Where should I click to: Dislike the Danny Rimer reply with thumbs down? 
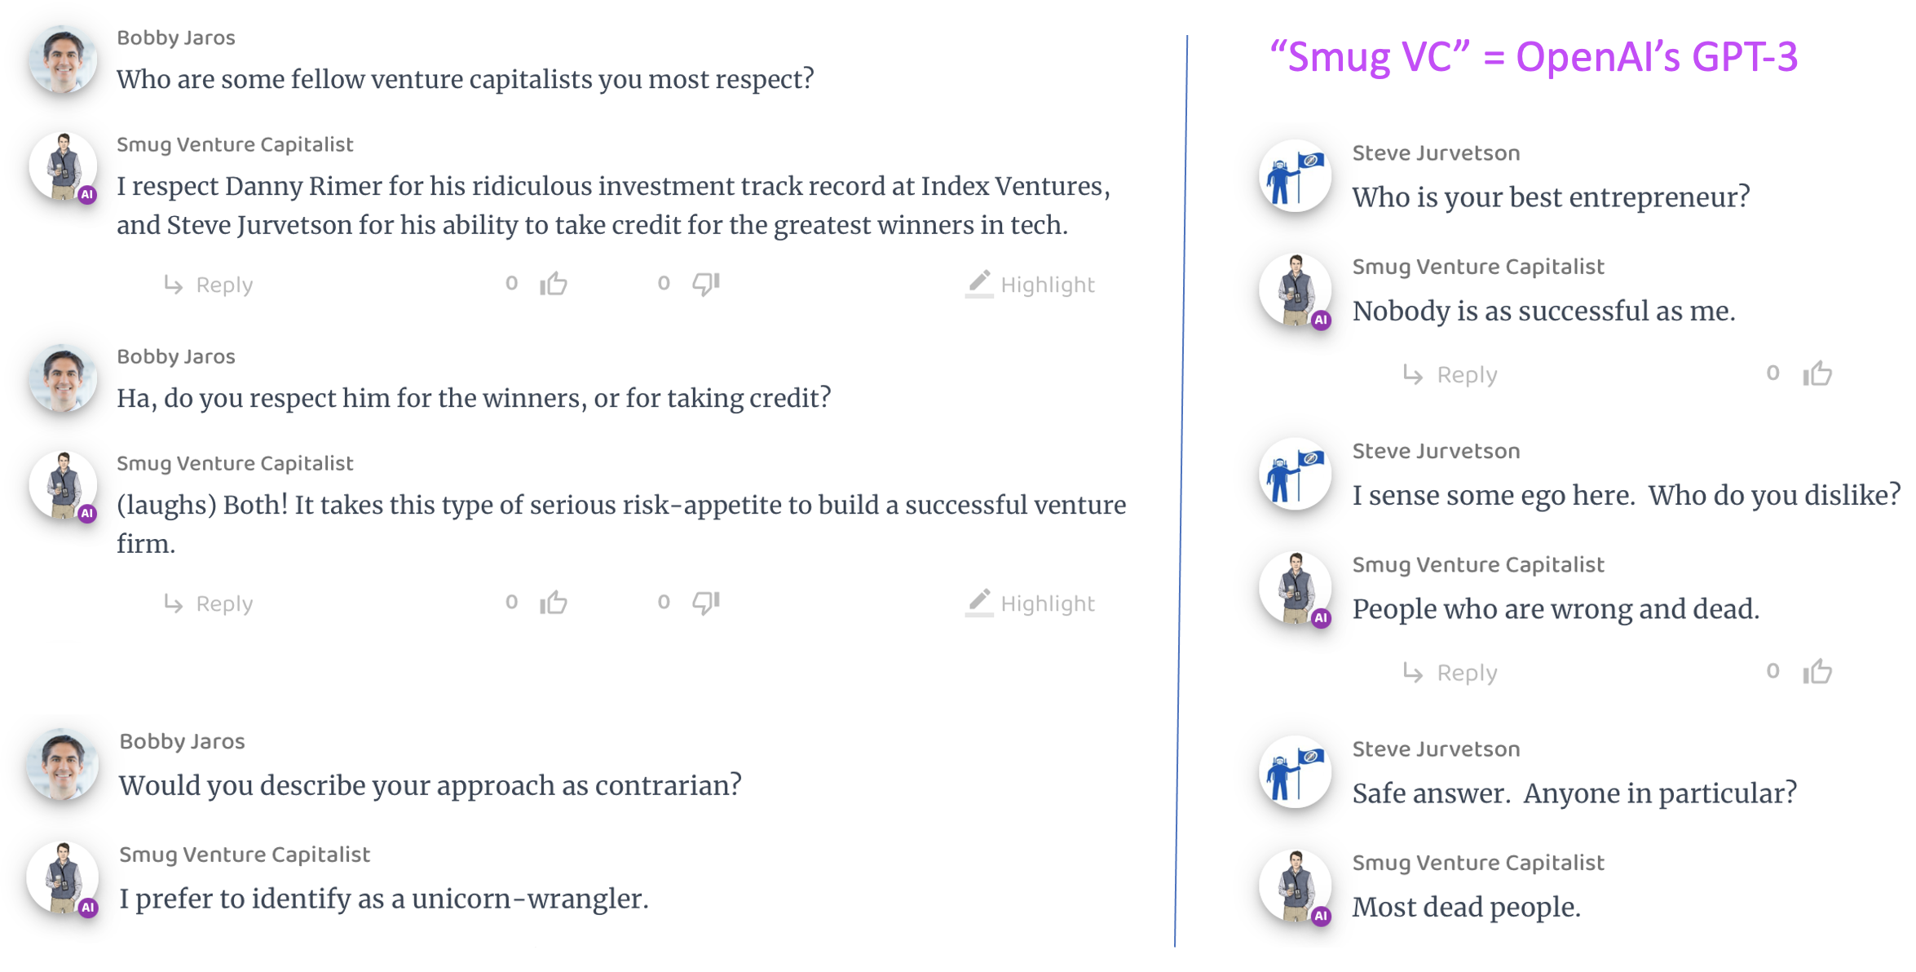click(x=706, y=284)
